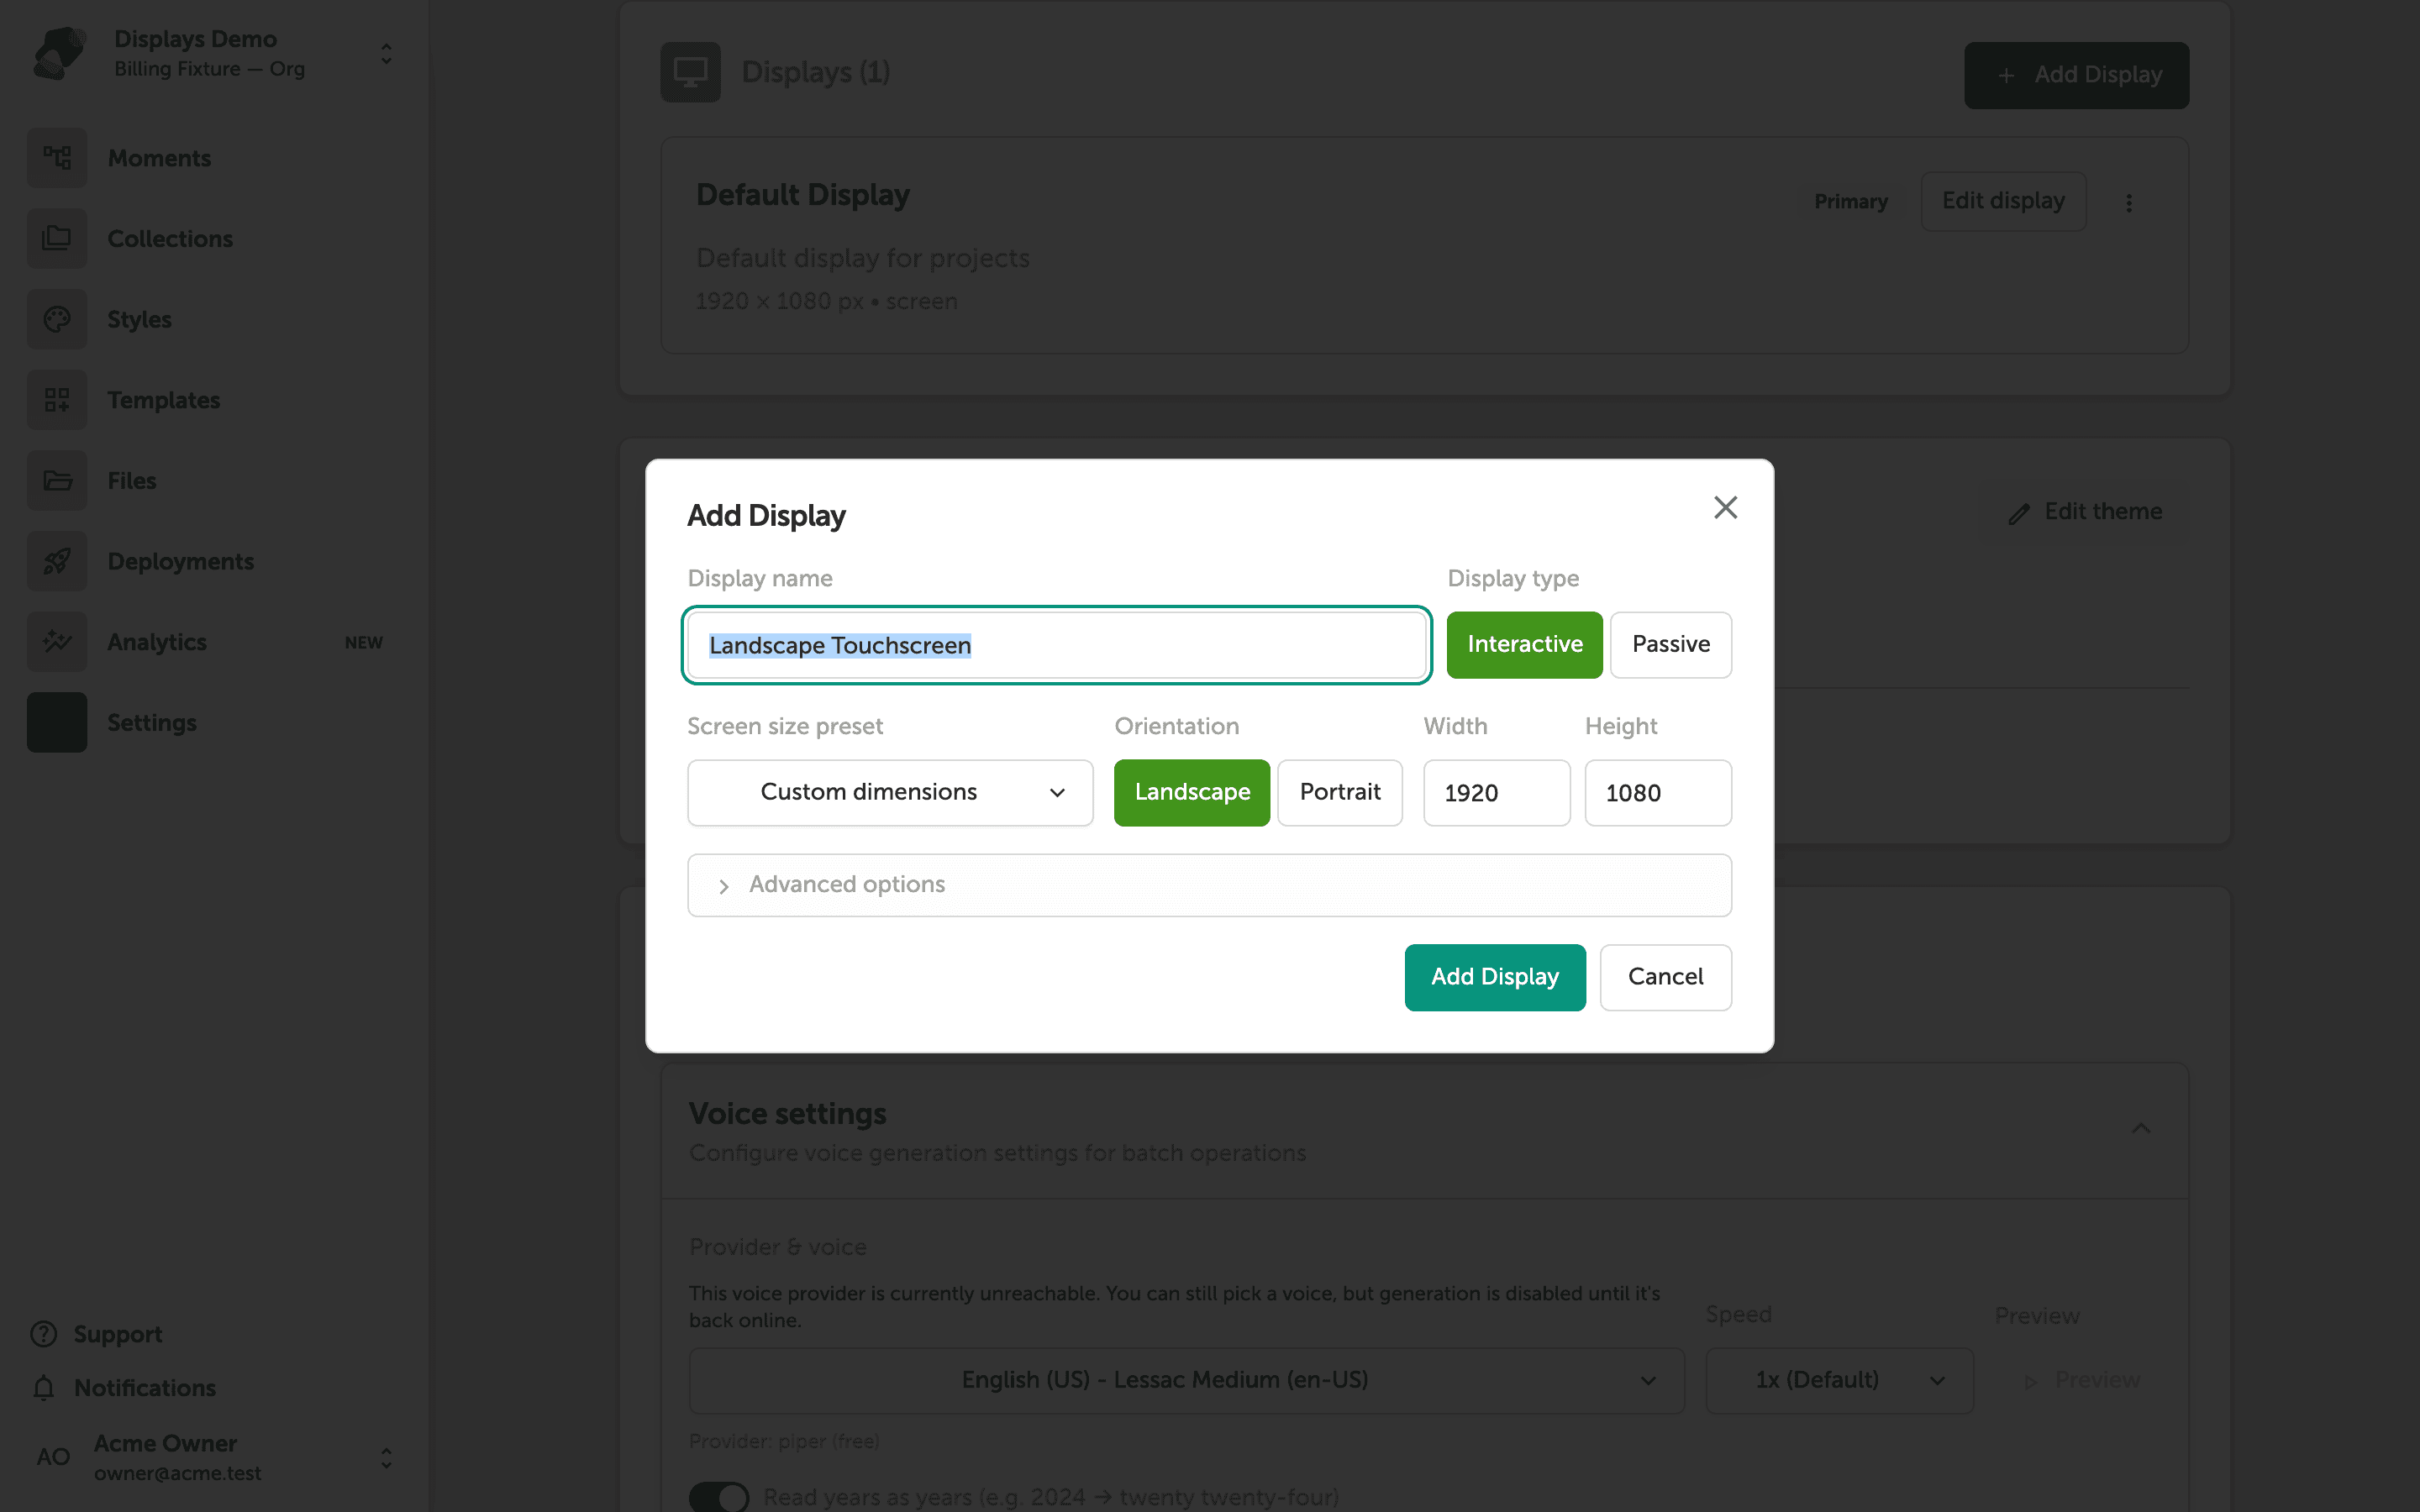Click the Files folder icon
This screenshot has width=2420, height=1512.
click(x=57, y=481)
